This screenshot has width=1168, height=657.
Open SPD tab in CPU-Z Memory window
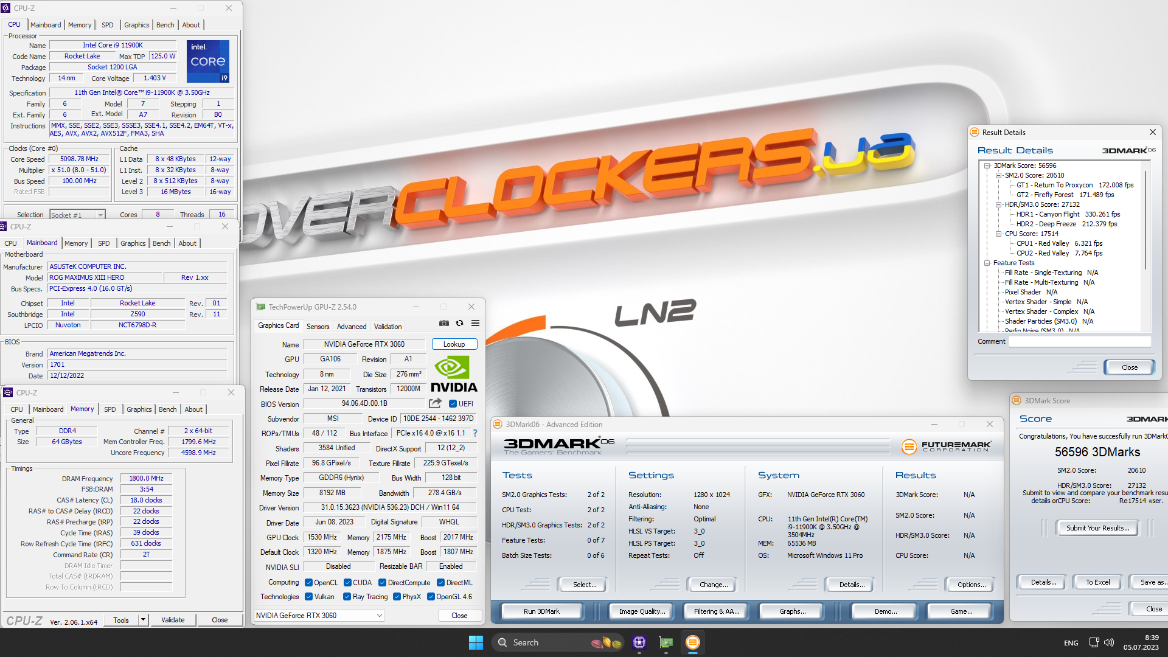tap(109, 409)
